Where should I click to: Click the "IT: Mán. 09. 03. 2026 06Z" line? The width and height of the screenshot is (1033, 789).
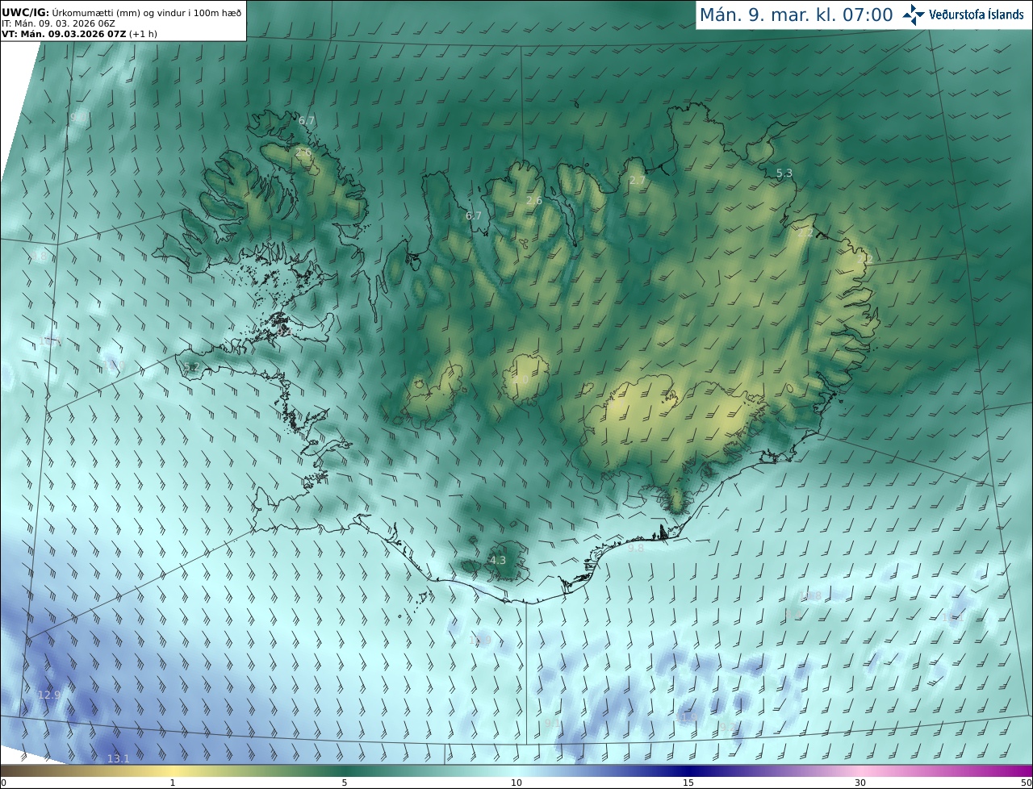pyautogui.click(x=56, y=24)
